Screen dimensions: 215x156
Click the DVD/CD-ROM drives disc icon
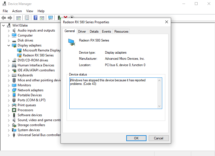[14, 60]
